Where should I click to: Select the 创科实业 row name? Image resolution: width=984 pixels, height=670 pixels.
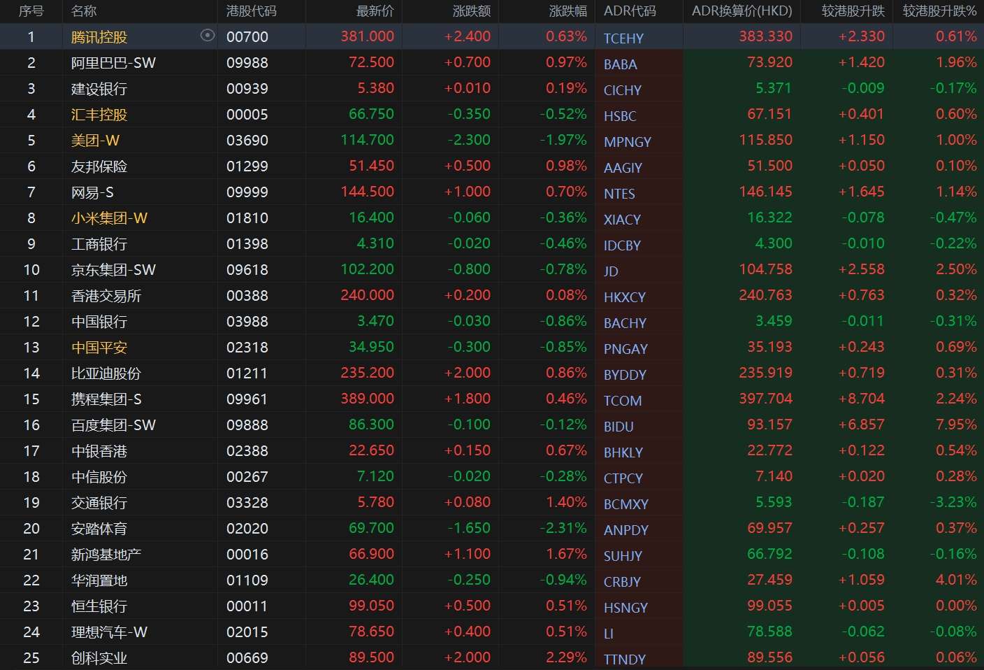[99, 658]
